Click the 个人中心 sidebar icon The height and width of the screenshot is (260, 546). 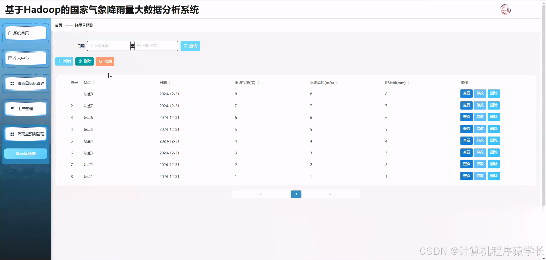[x=10, y=58]
